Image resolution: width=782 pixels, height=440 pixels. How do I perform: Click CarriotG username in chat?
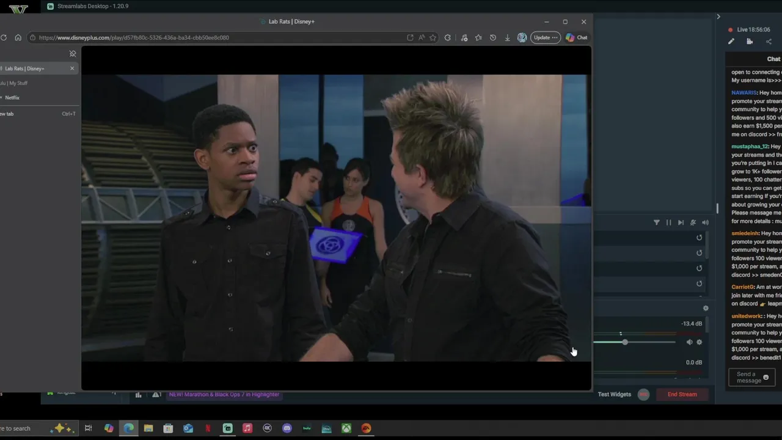coord(742,287)
